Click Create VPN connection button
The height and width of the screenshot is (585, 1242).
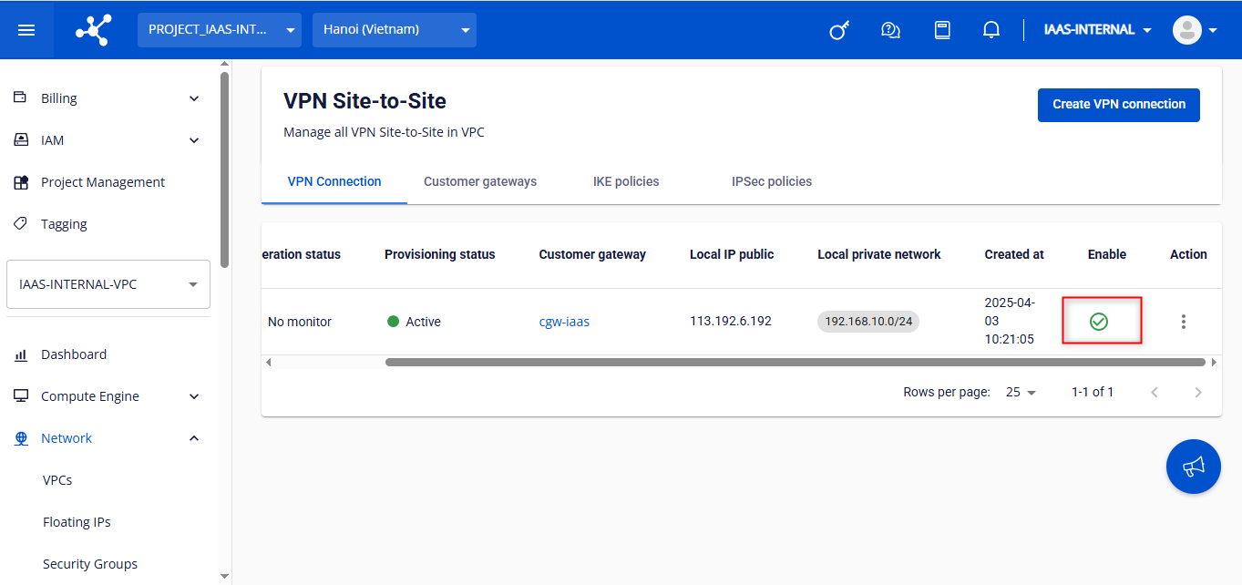click(1118, 105)
